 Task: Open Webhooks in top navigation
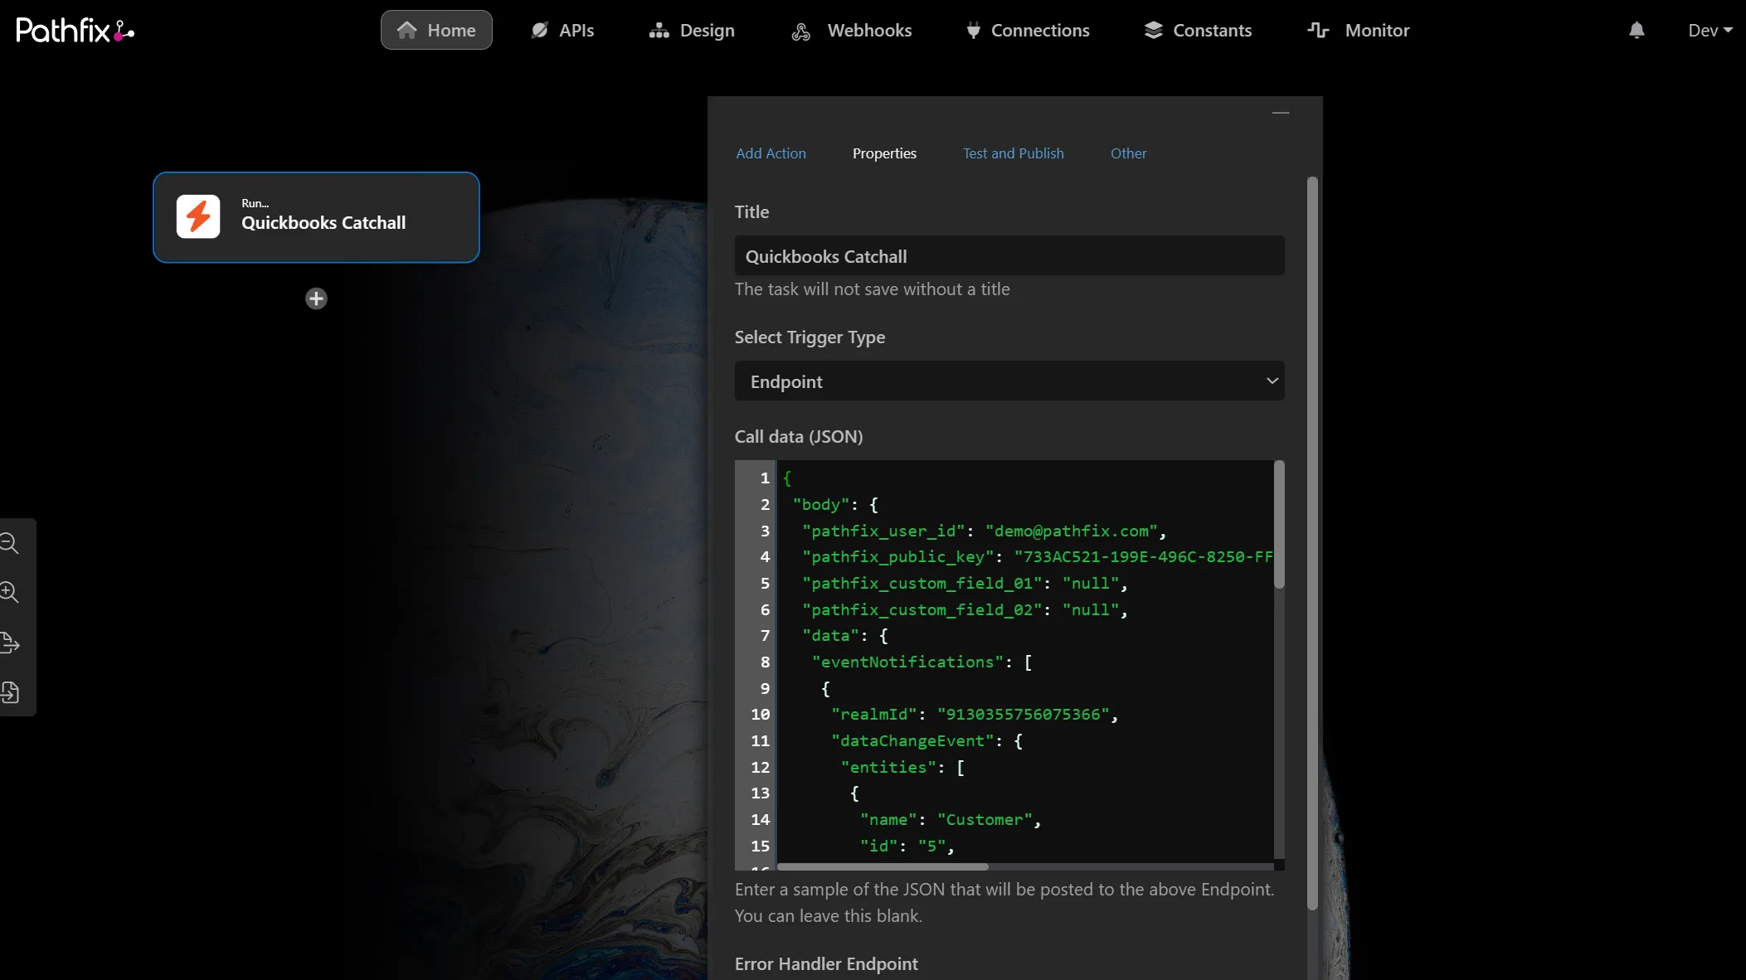click(x=851, y=30)
